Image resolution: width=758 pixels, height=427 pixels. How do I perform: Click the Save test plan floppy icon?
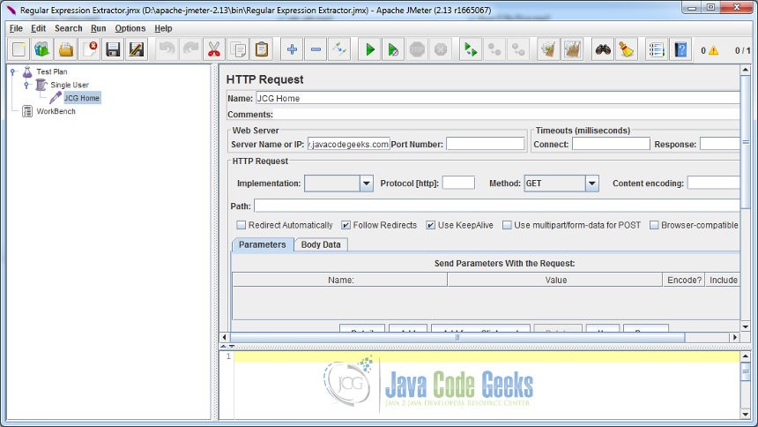[113, 49]
